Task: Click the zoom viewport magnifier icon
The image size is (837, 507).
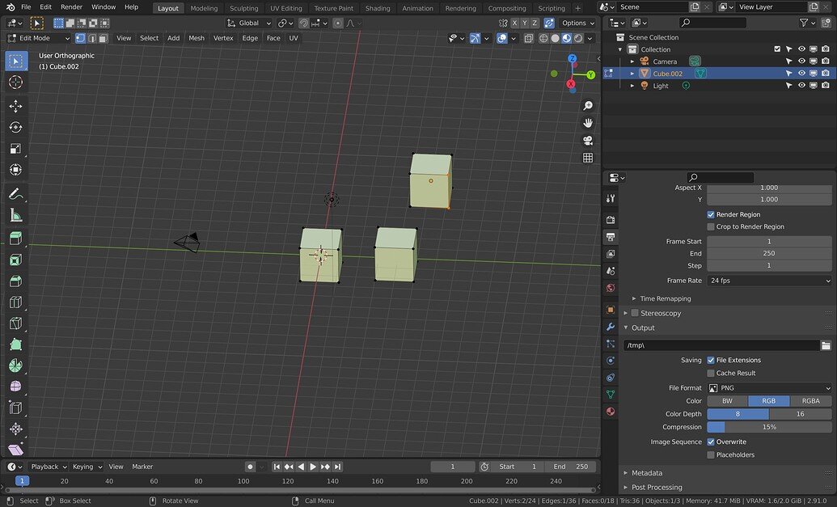Action: 588,106
